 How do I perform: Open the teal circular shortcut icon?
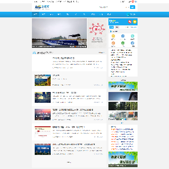(132, 36)
